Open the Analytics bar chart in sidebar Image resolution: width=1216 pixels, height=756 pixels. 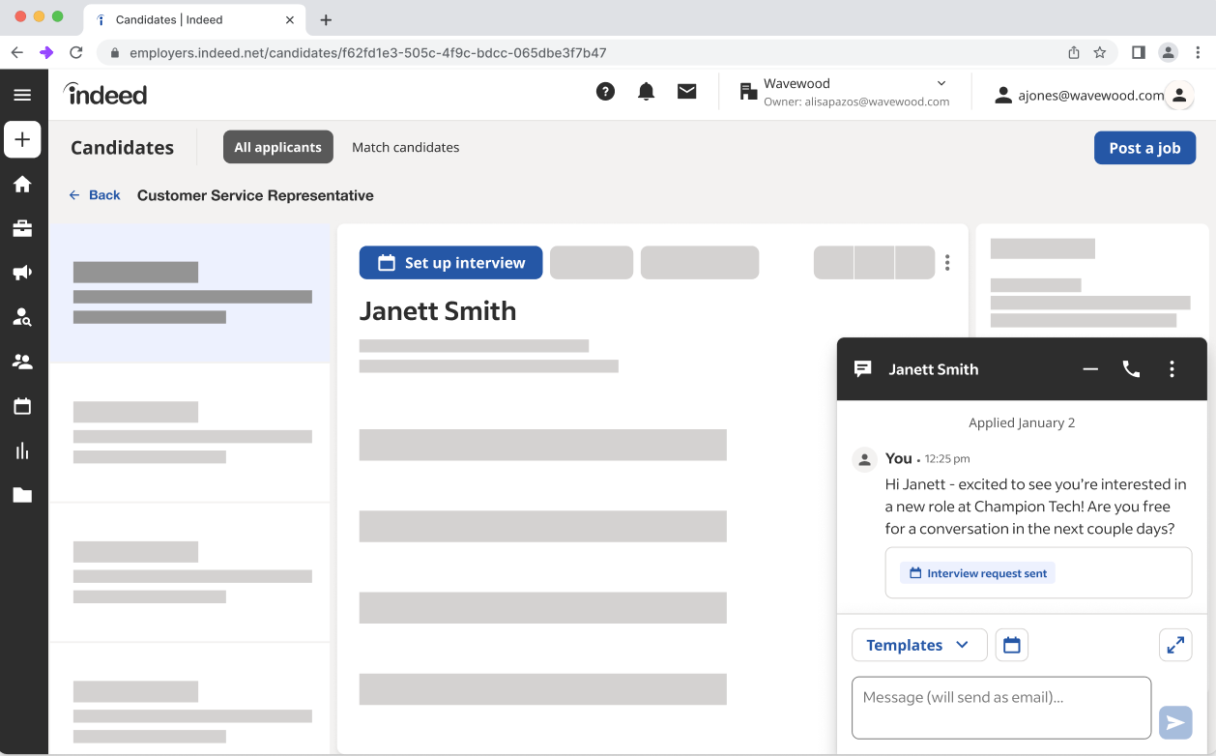pyautogui.click(x=22, y=451)
